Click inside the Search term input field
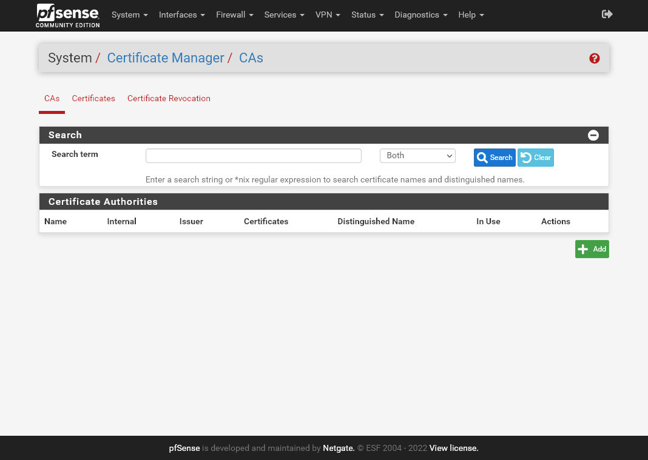 (253, 156)
